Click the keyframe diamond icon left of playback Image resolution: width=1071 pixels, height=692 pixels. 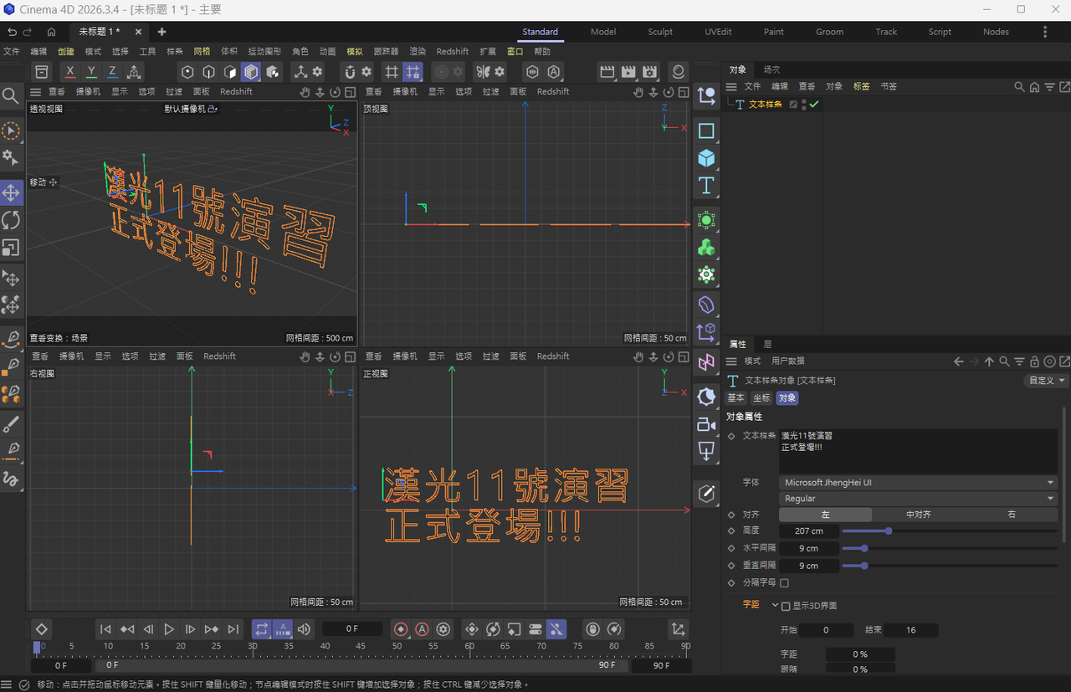click(x=42, y=629)
